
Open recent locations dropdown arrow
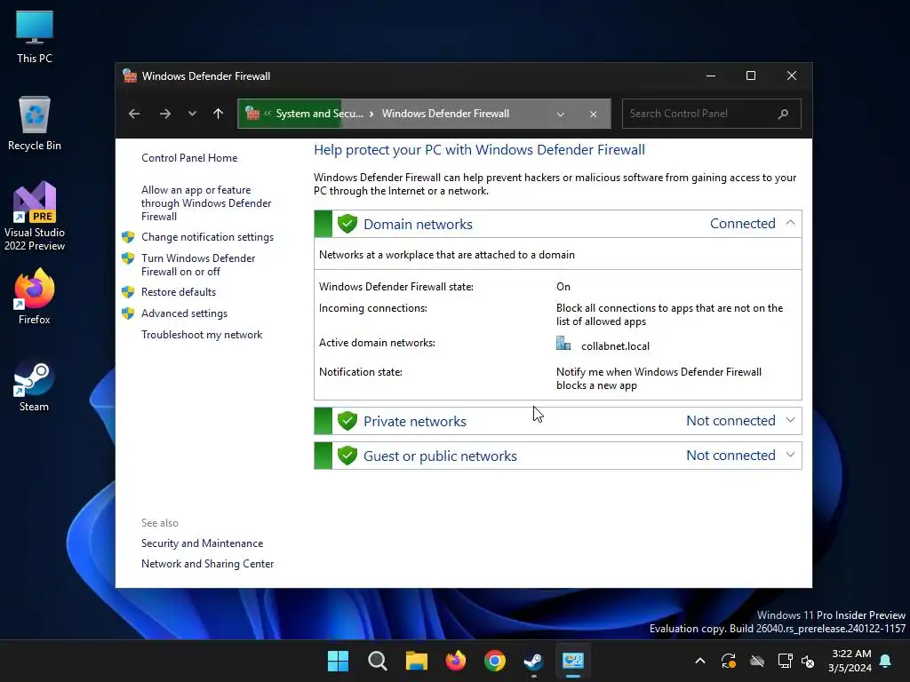(192, 114)
